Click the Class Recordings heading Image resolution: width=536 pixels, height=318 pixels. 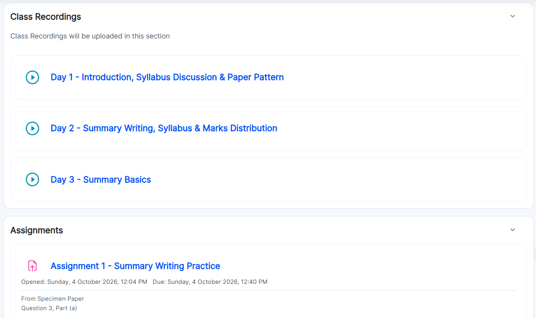(x=46, y=17)
